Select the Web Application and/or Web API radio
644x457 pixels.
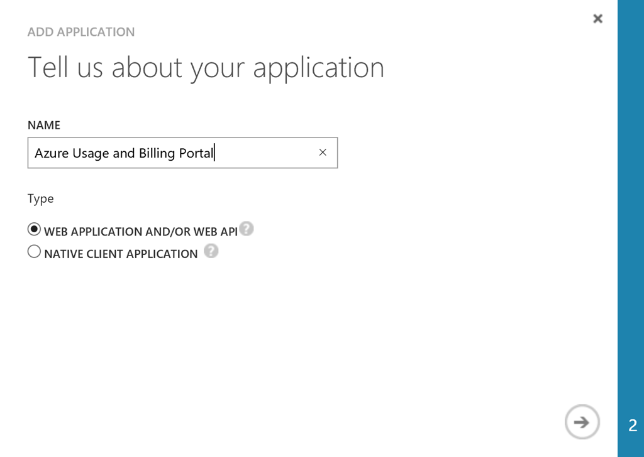(35, 230)
